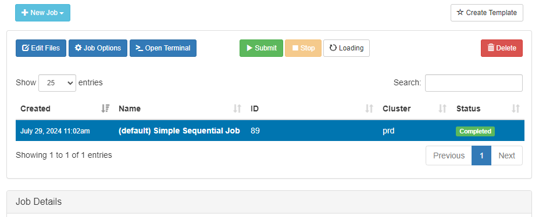Submit the job with the green play button

click(x=261, y=48)
